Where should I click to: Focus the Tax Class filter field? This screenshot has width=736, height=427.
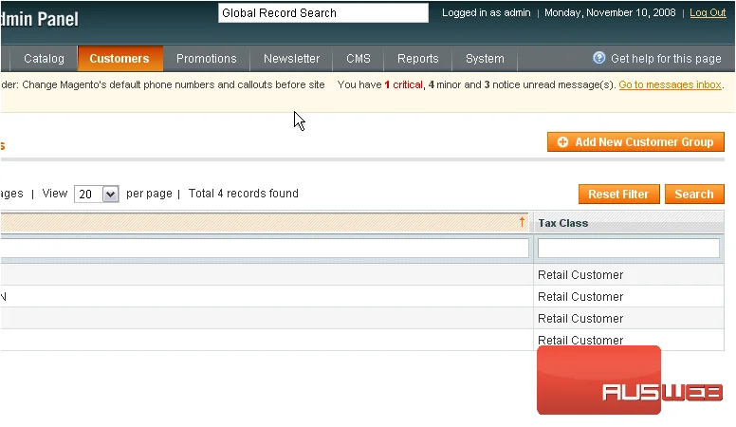tap(628, 248)
